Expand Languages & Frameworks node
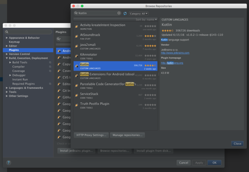The height and width of the screenshot is (172, 249). pyautogui.click(x=7, y=88)
